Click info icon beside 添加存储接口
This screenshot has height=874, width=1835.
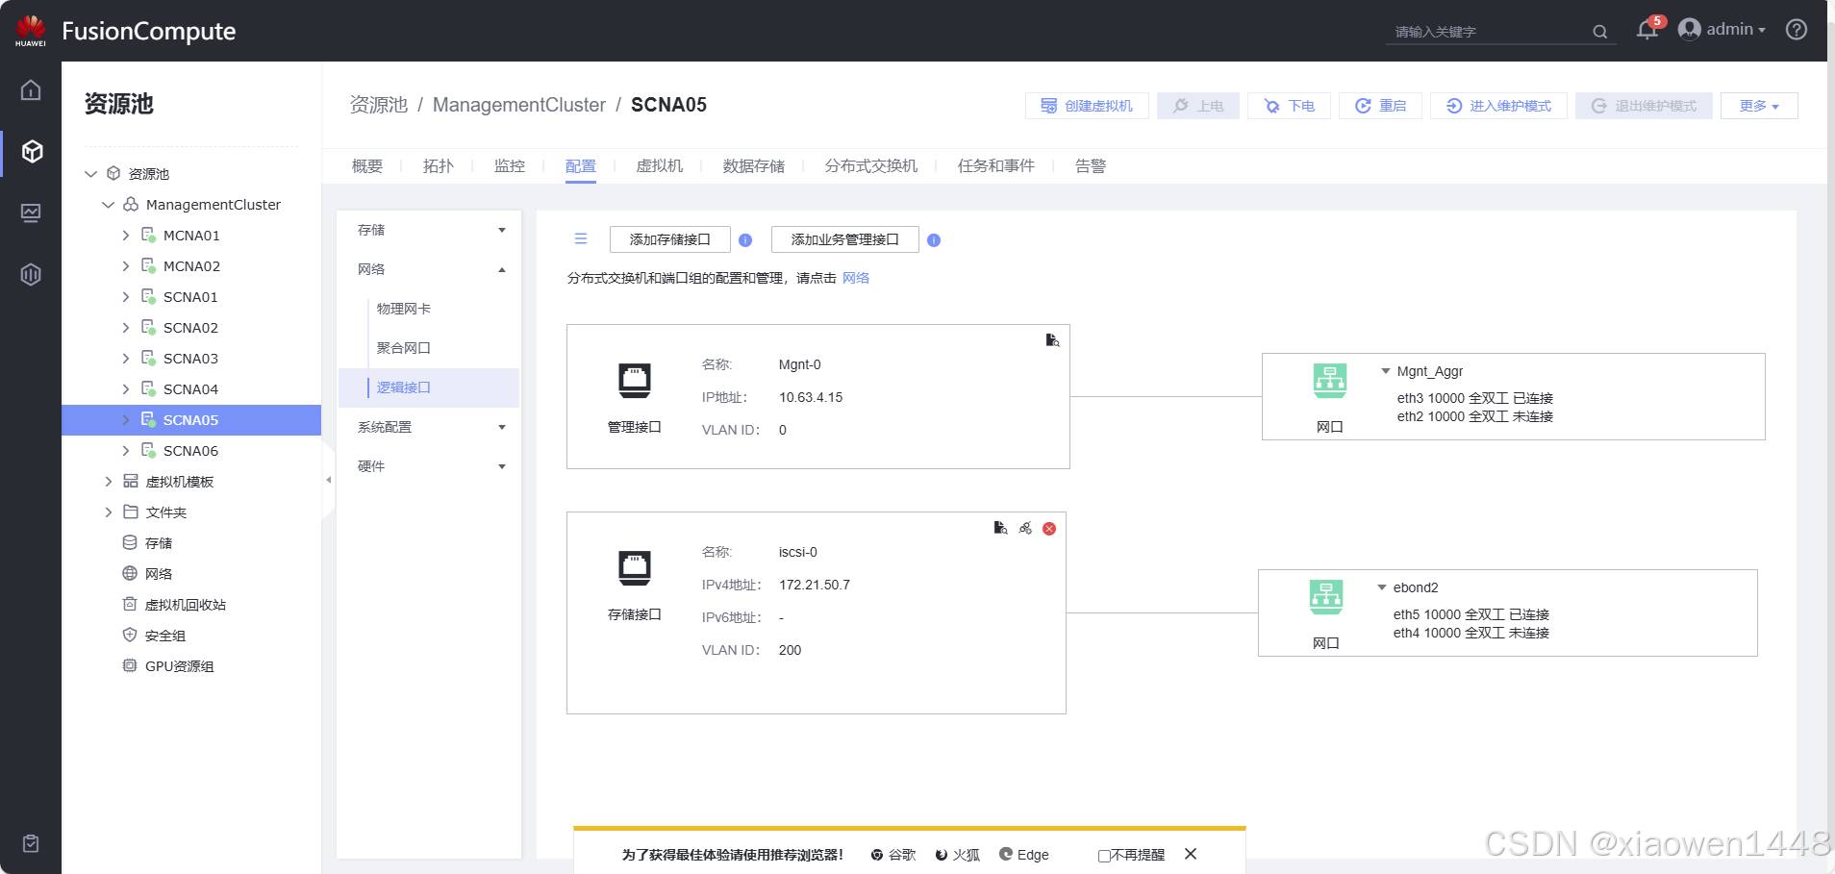tap(745, 240)
